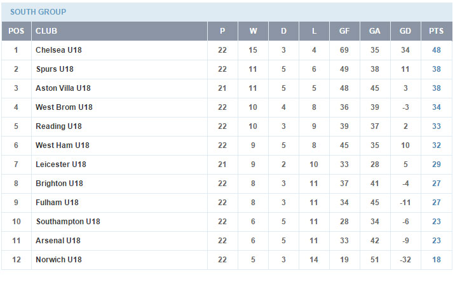The width and height of the screenshot is (455, 282).
Task: Click the GD column header
Action: point(405,31)
